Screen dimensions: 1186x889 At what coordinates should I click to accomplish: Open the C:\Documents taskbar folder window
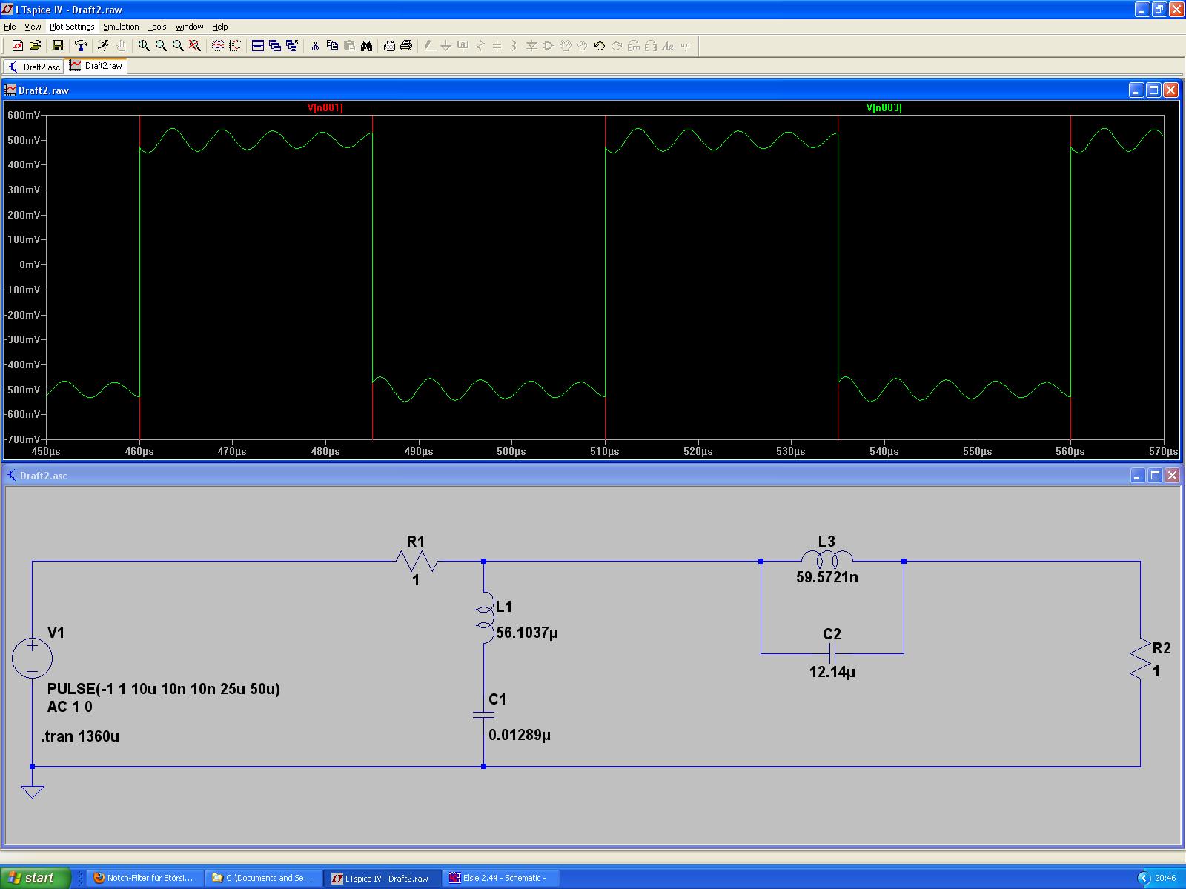point(263,878)
